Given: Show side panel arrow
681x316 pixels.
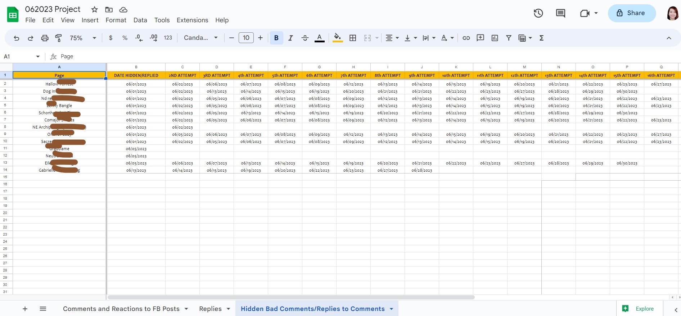Looking at the screenshot, I should tap(676, 310).
